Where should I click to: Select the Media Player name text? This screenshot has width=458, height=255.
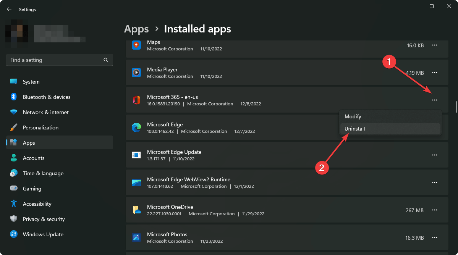(x=162, y=69)
